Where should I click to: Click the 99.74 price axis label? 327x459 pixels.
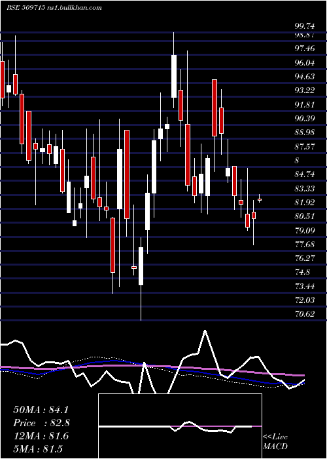pyautogui.click(x=305, y=26)
